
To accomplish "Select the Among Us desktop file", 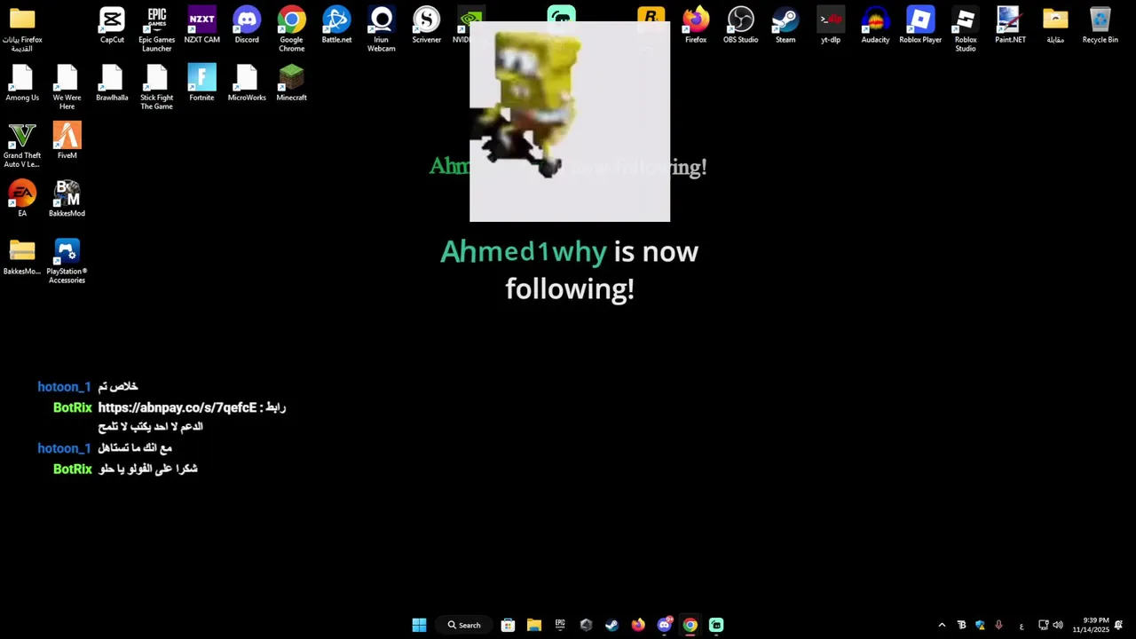I will [x=22, y=83].
